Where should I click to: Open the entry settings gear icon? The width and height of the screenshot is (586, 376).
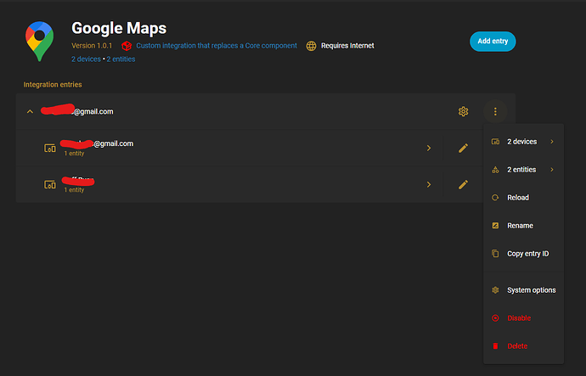click(x=463, y=111)
